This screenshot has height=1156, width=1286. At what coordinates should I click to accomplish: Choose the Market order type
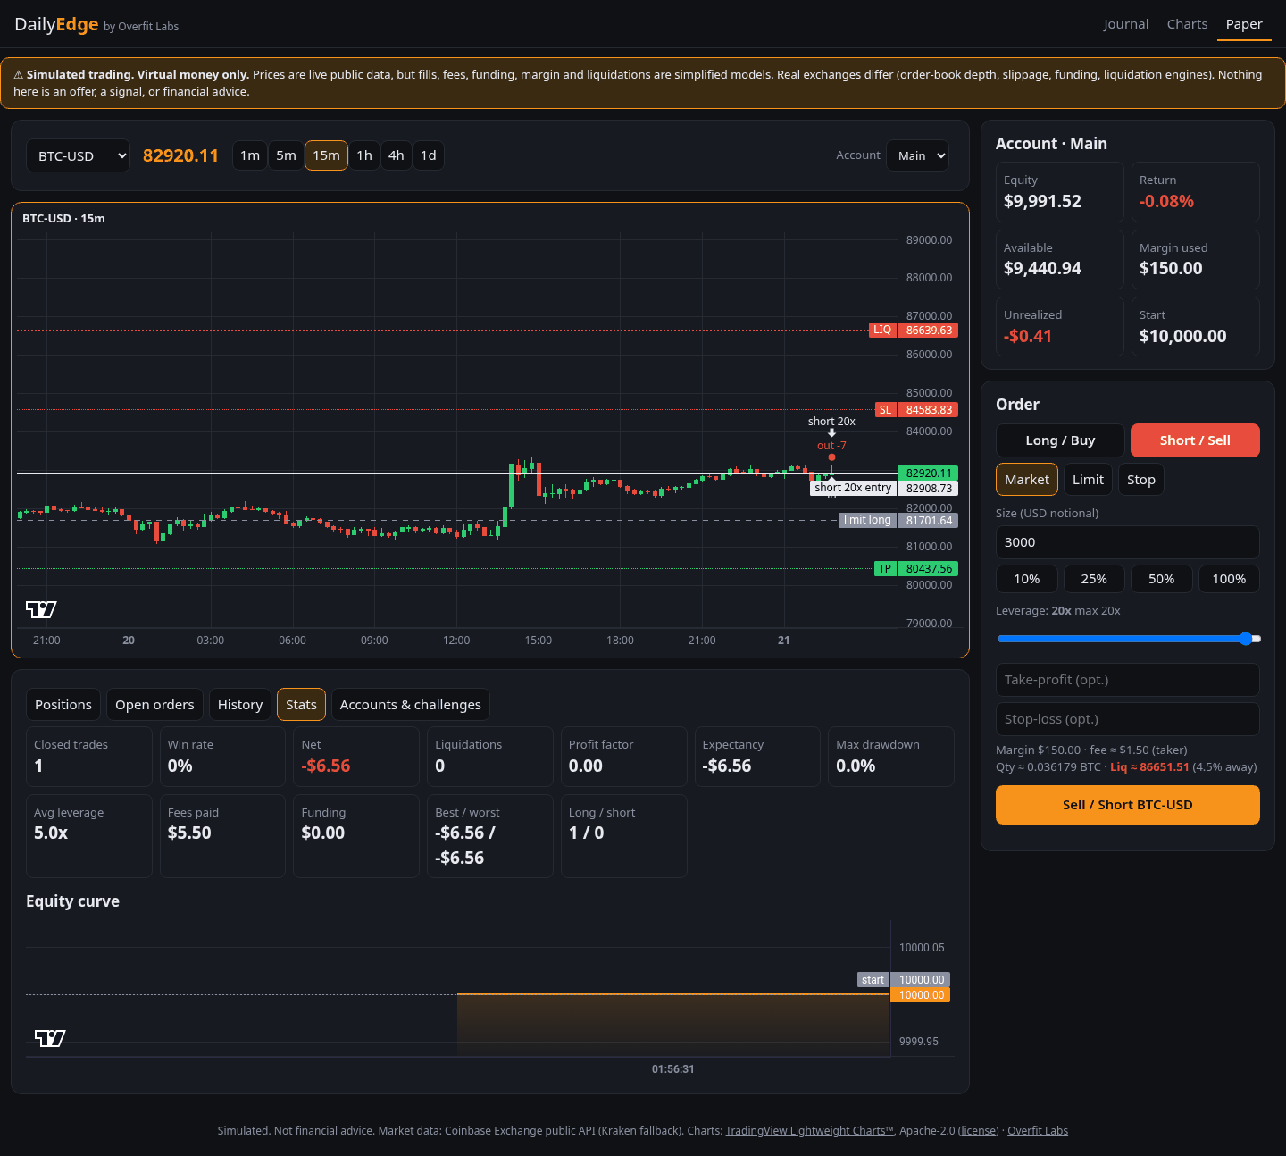(1027, 480)
